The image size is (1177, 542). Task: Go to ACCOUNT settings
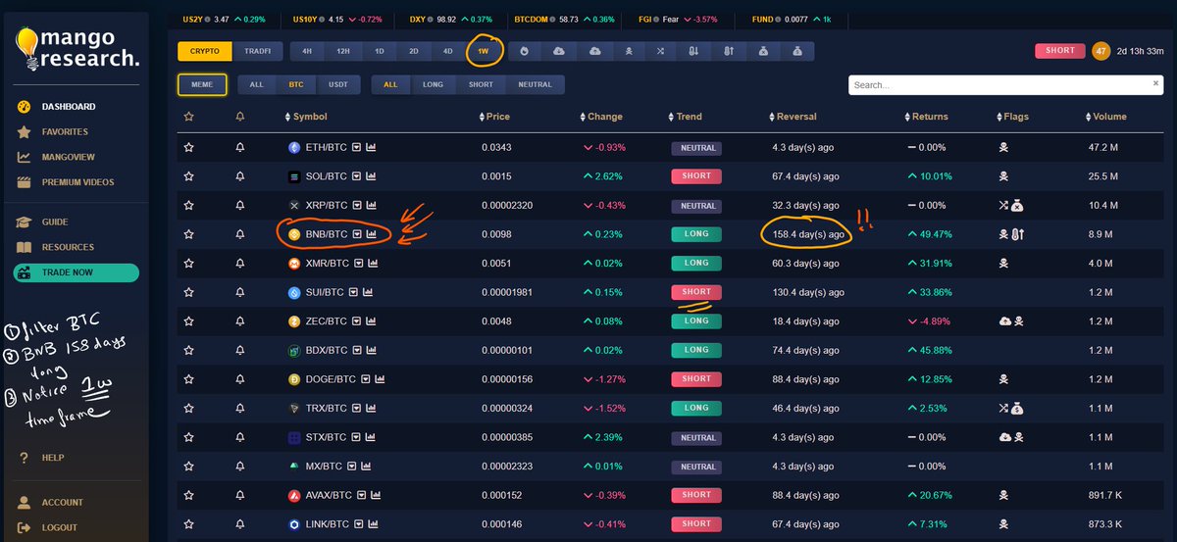tap(63, 503)
